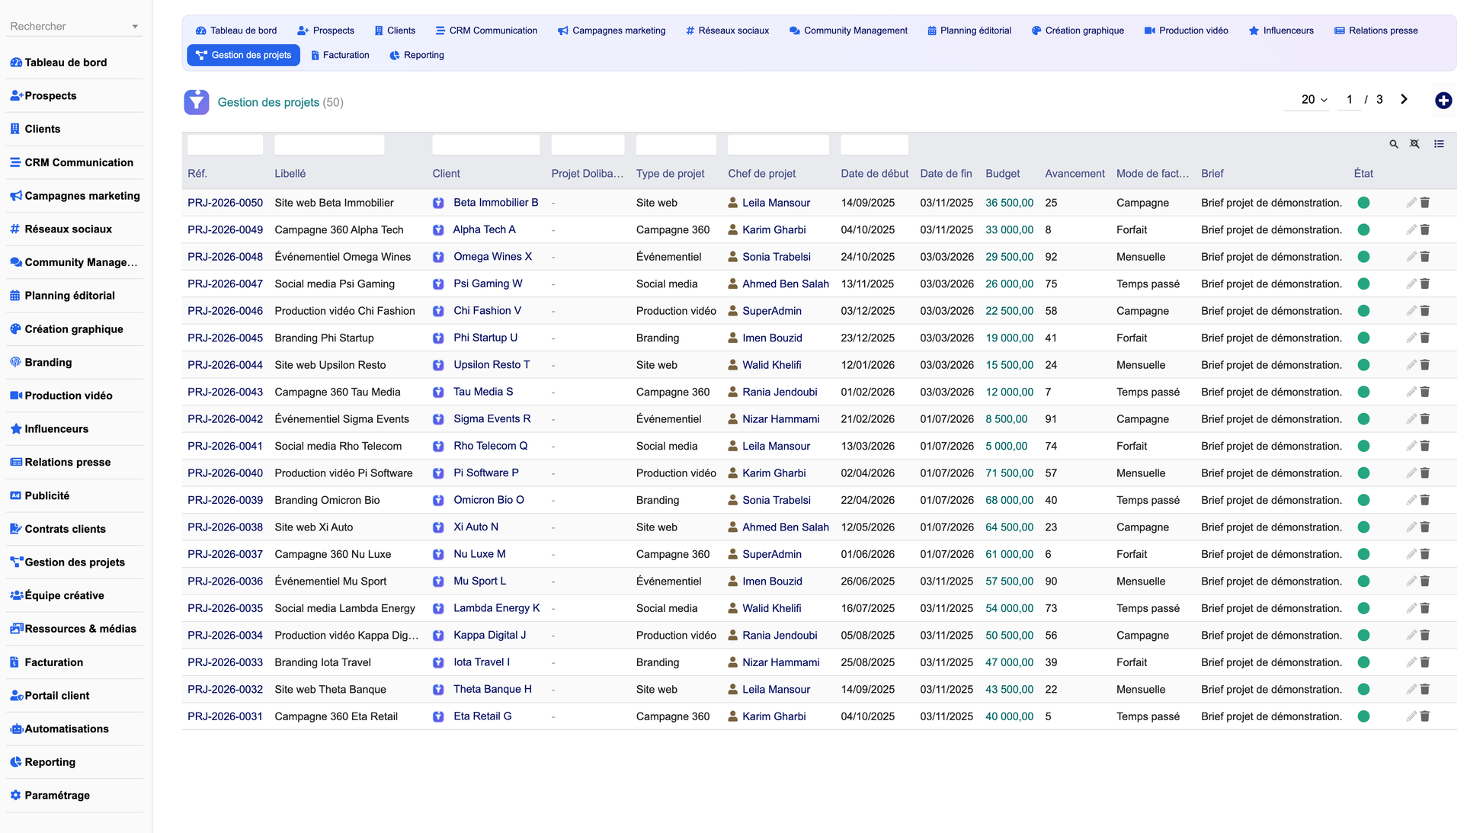The height and width of the screenshot is (833, 1483).
Task: Sort by the Date de fin header
Action: coord(946,174)
